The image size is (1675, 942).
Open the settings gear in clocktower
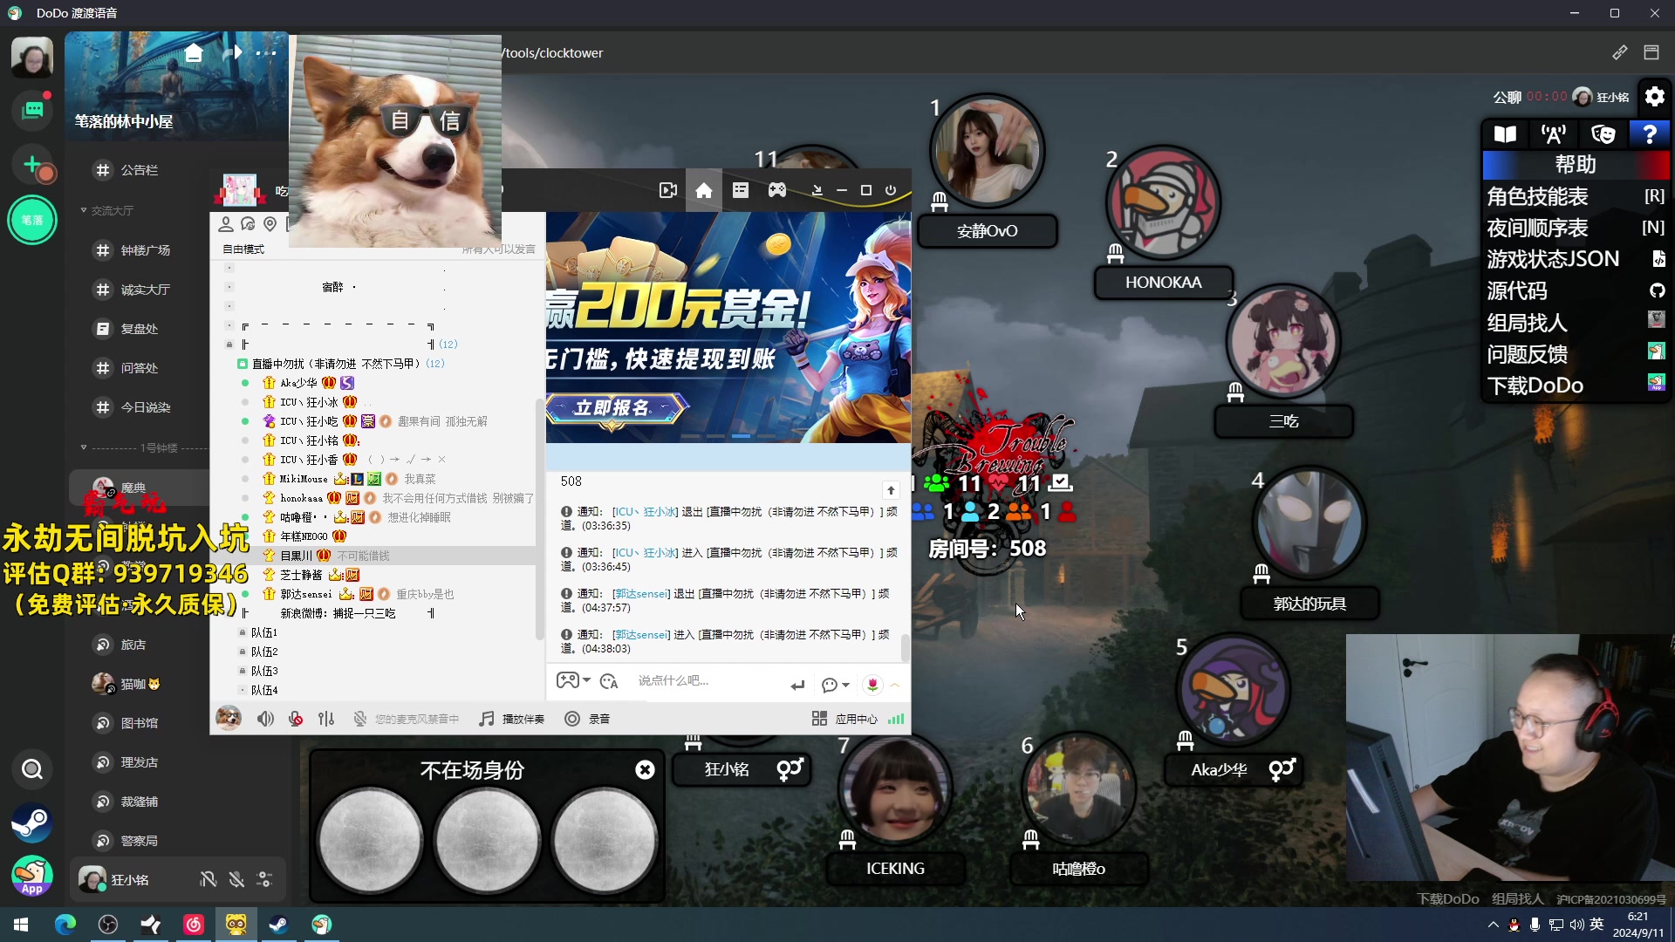tap(1654, 97)
